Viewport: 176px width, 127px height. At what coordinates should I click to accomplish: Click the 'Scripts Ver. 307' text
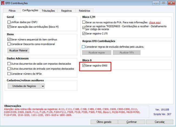[162, 114]
